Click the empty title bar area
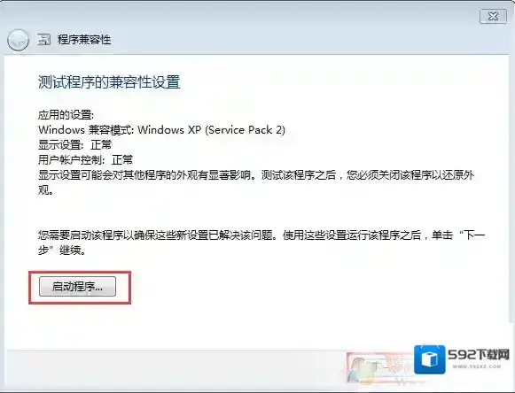Viewport: 515px width, 393px height. [x=295, y=39]
